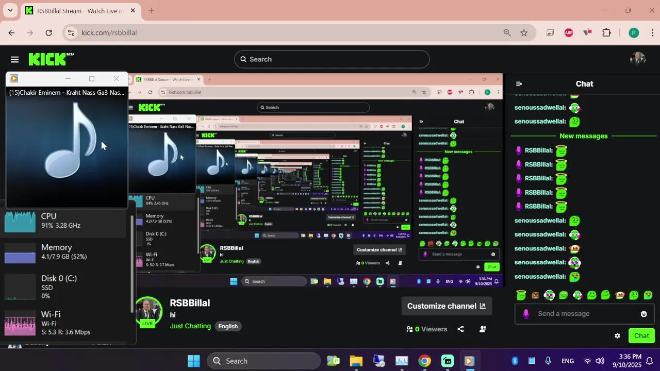Viewport: 660px width, 371px height.
Task: Open Chrome tab search dropdown arrow
Action: [x=10, y=10]
